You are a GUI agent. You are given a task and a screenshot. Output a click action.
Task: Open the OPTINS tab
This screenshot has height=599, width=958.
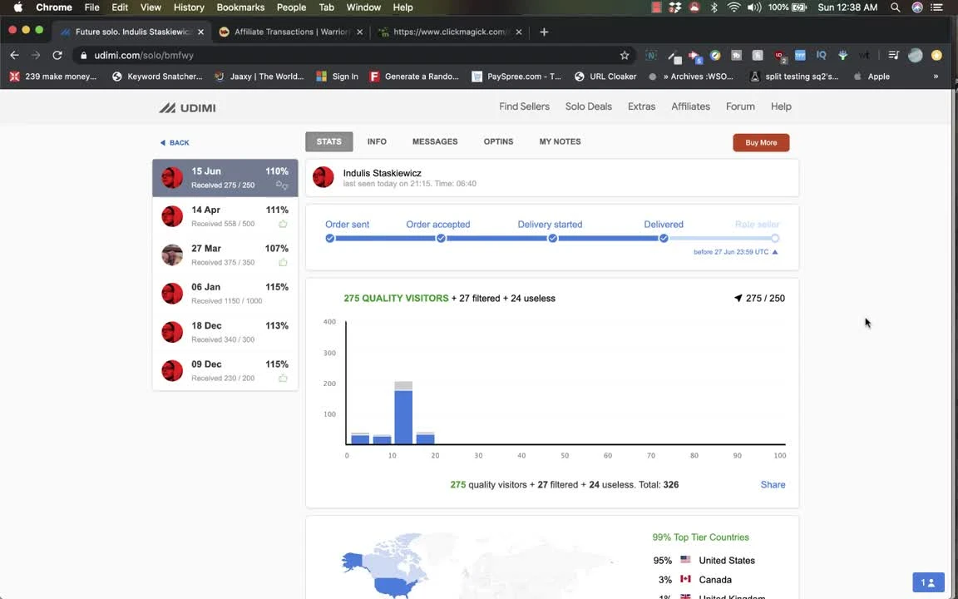pyautogui.click(x=499, y=141)
